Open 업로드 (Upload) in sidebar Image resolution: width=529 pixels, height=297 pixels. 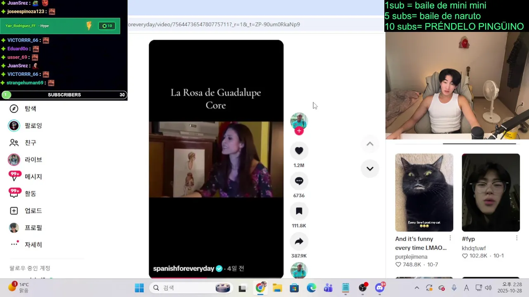pos(26,211)
